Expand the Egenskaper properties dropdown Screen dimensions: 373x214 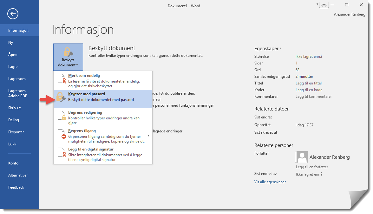(x=268, y=49)
